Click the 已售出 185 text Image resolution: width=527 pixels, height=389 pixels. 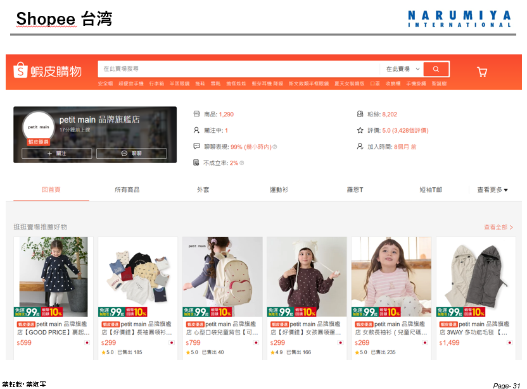[130, 352]
